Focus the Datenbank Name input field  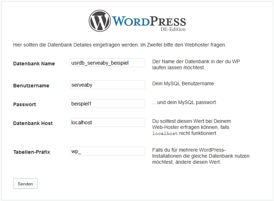click(108, 63)
